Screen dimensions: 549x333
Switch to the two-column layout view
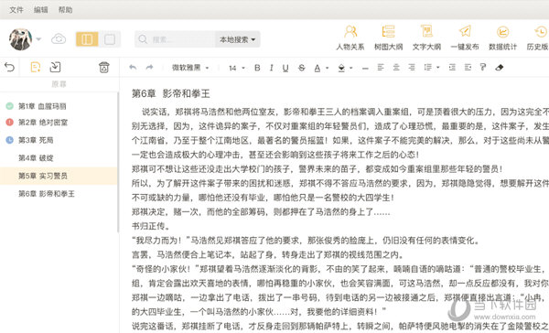tap(87, 39)
